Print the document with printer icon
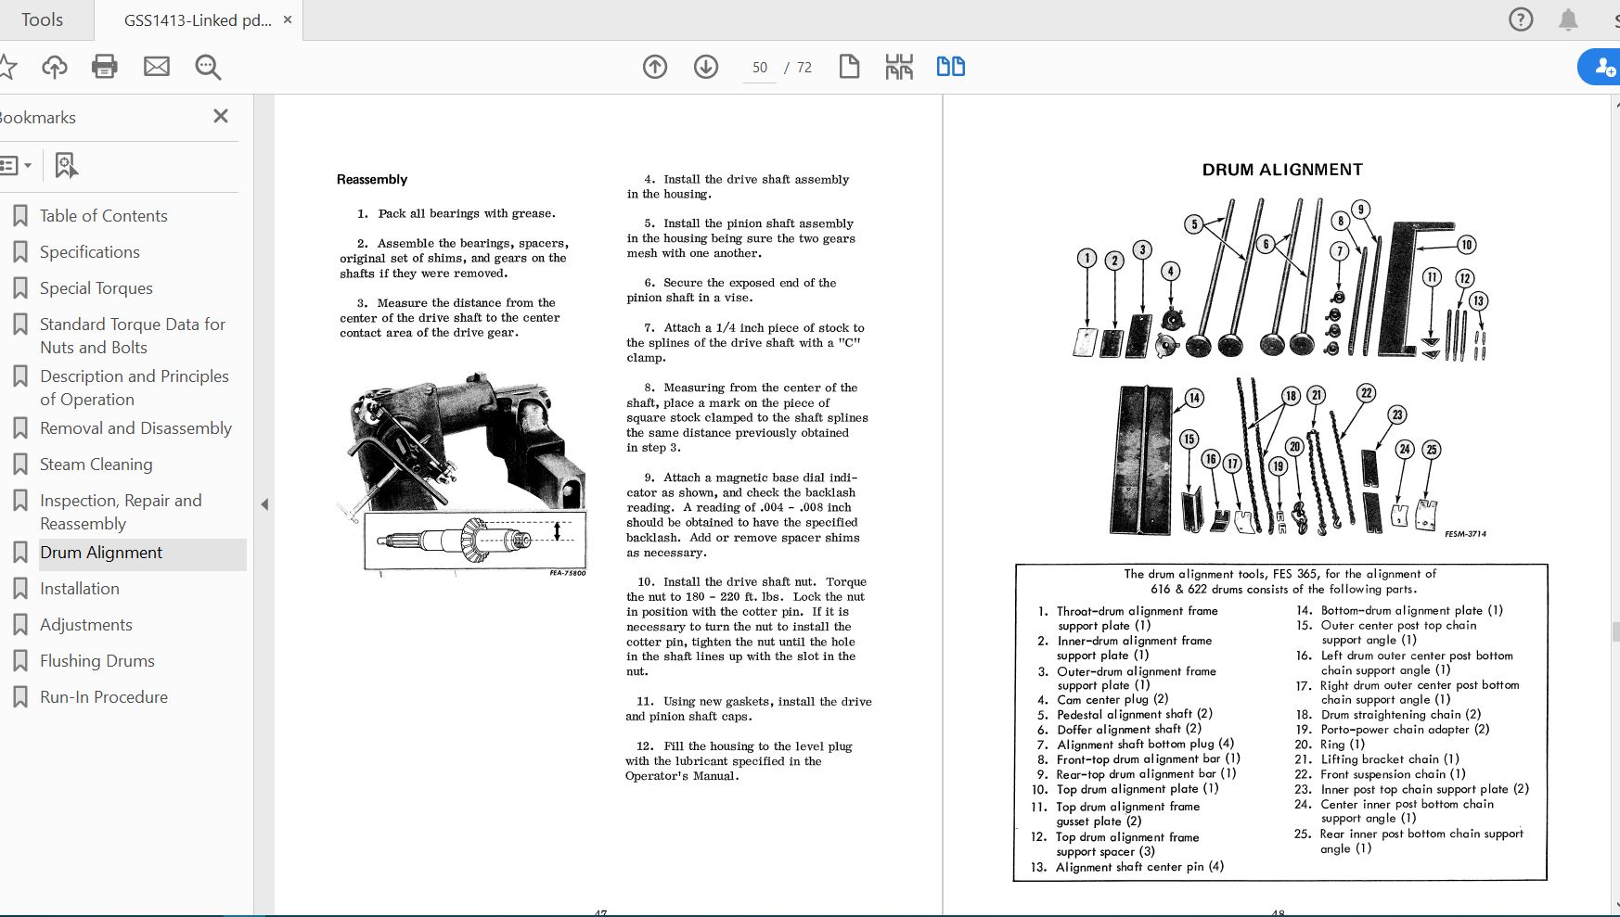 tap(105, 67)
